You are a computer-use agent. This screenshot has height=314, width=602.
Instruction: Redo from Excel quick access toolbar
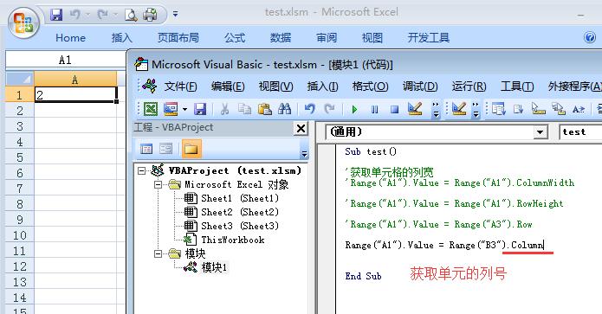pos(102,15)
